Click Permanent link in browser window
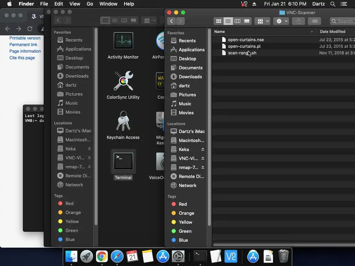This screenshot has width=355, height=266. click(23, 45)
